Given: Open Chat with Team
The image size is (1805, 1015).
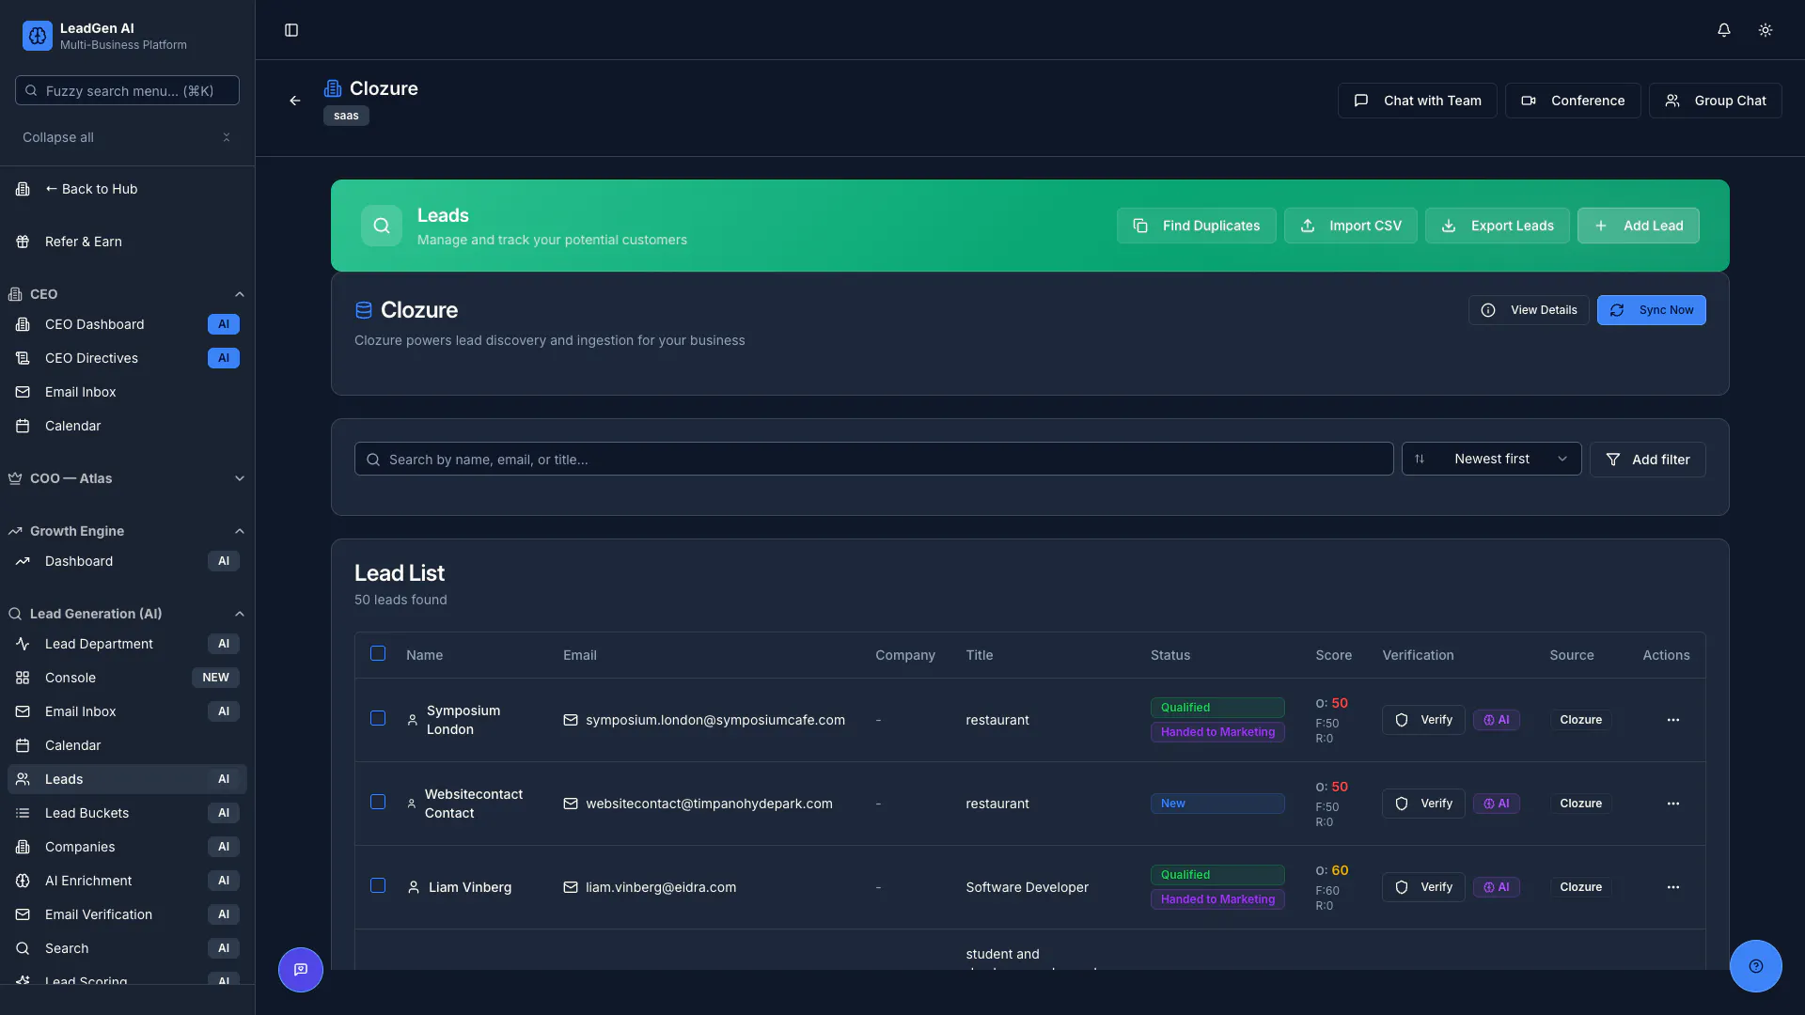Looking at the screenshot, I should click(x=1418, y=101).
